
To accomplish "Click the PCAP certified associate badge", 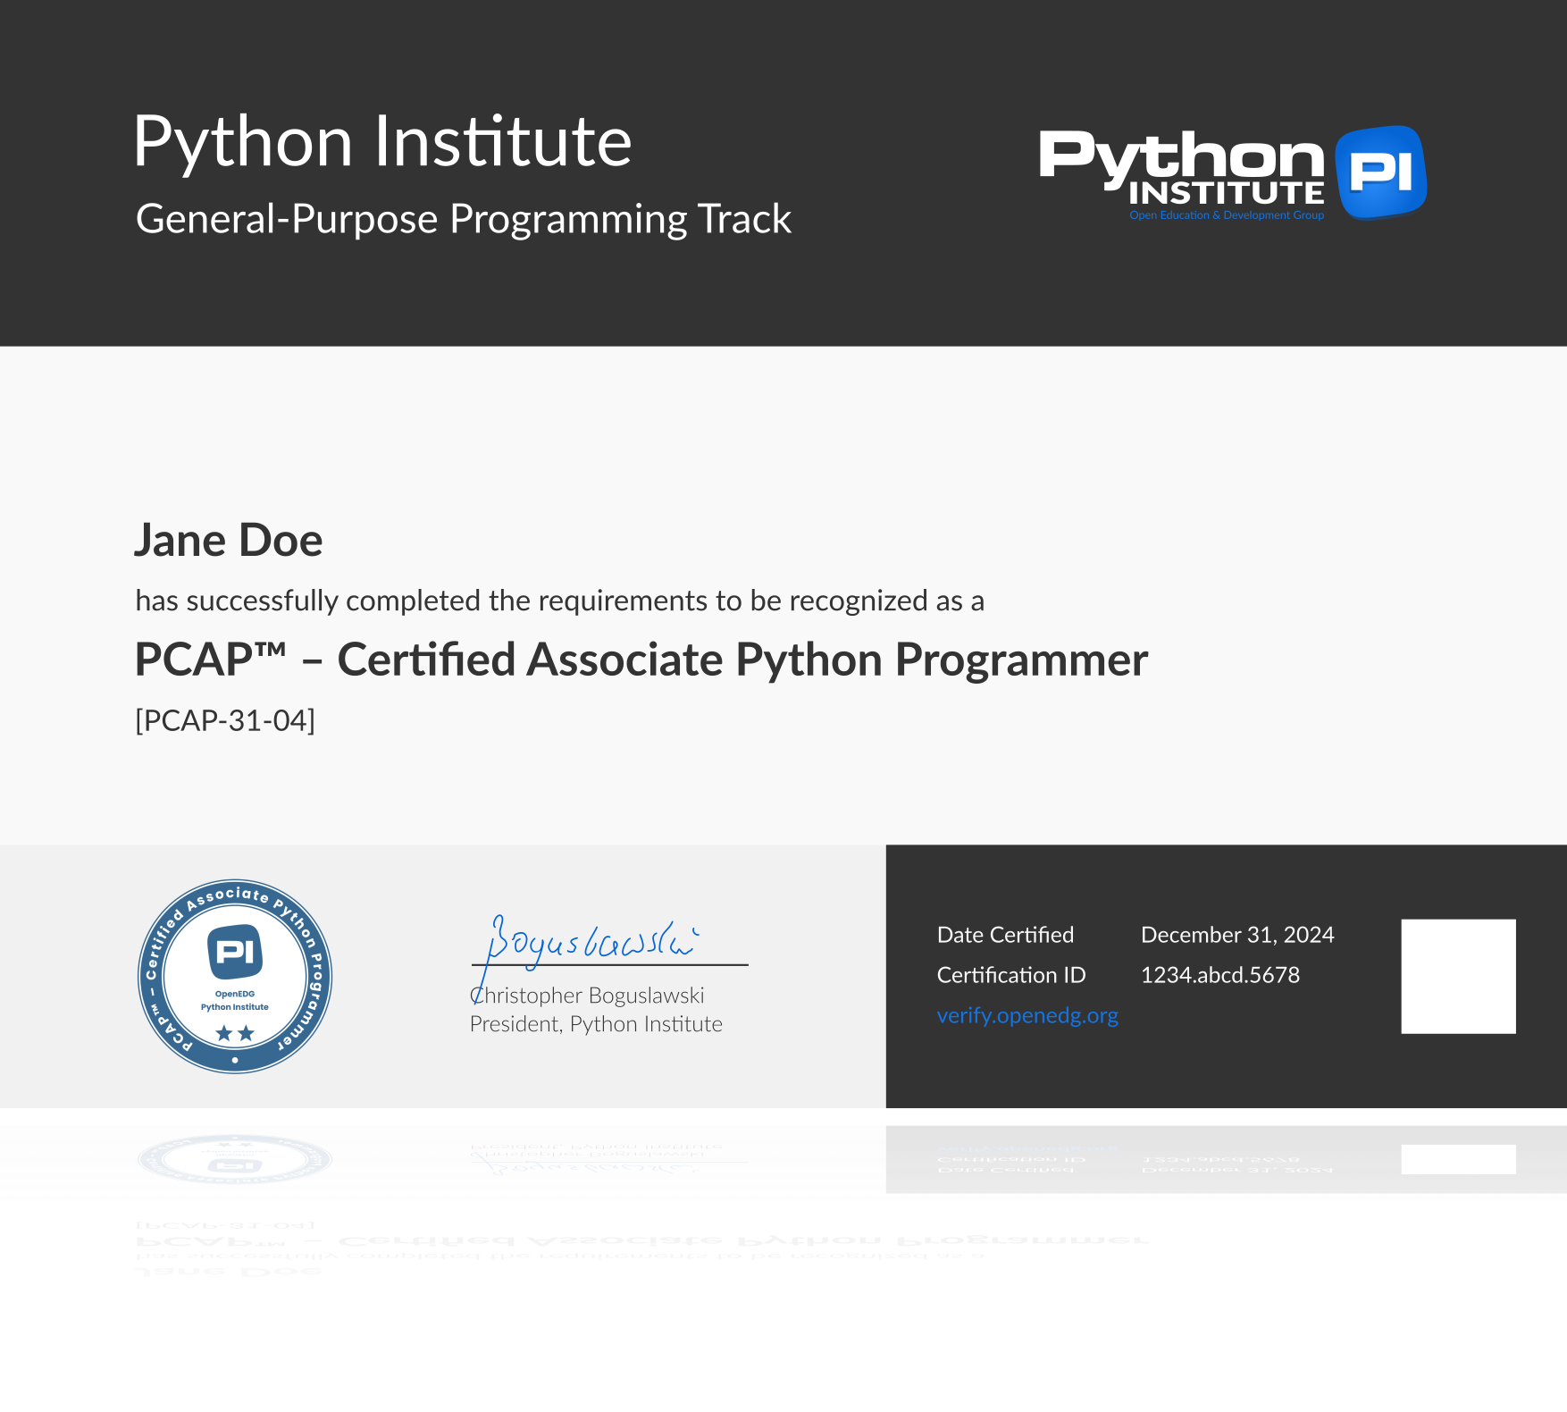I will point(235,976).
